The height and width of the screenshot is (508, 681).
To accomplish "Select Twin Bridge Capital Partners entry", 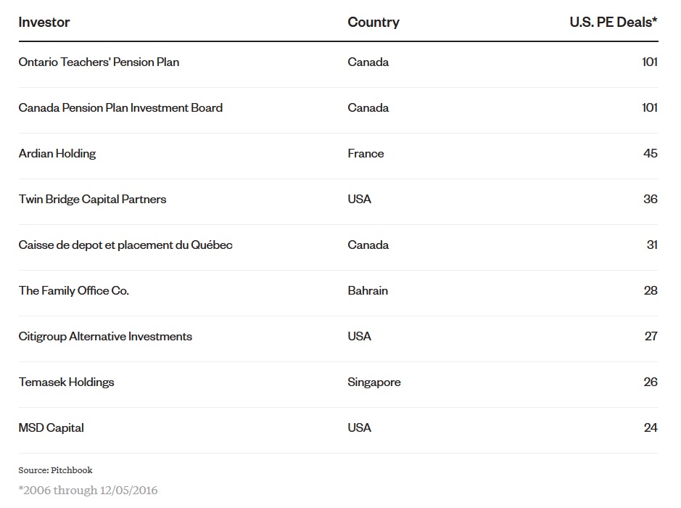I will pos(92,200).
